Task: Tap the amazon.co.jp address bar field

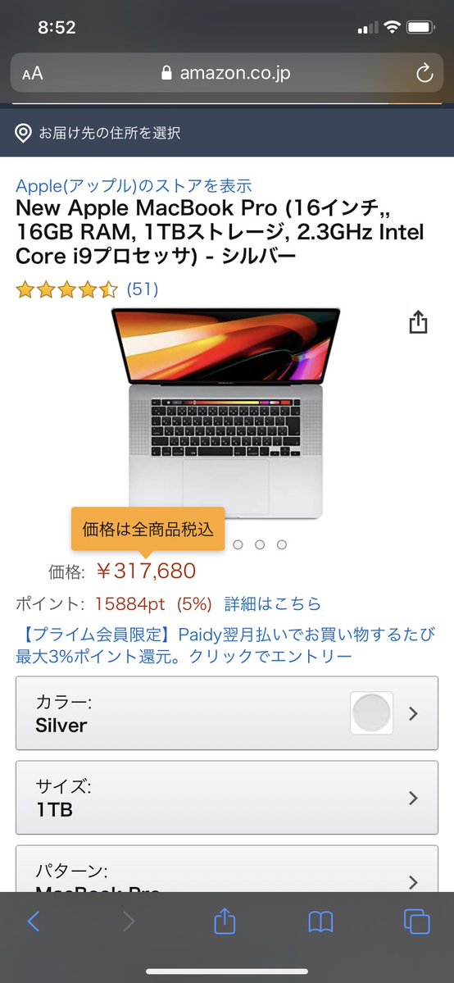Action: click(227, 73)
